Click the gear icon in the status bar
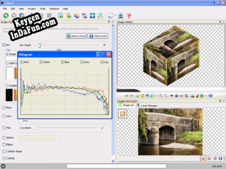This screenshot has height=169, width=226. (3, 166)
